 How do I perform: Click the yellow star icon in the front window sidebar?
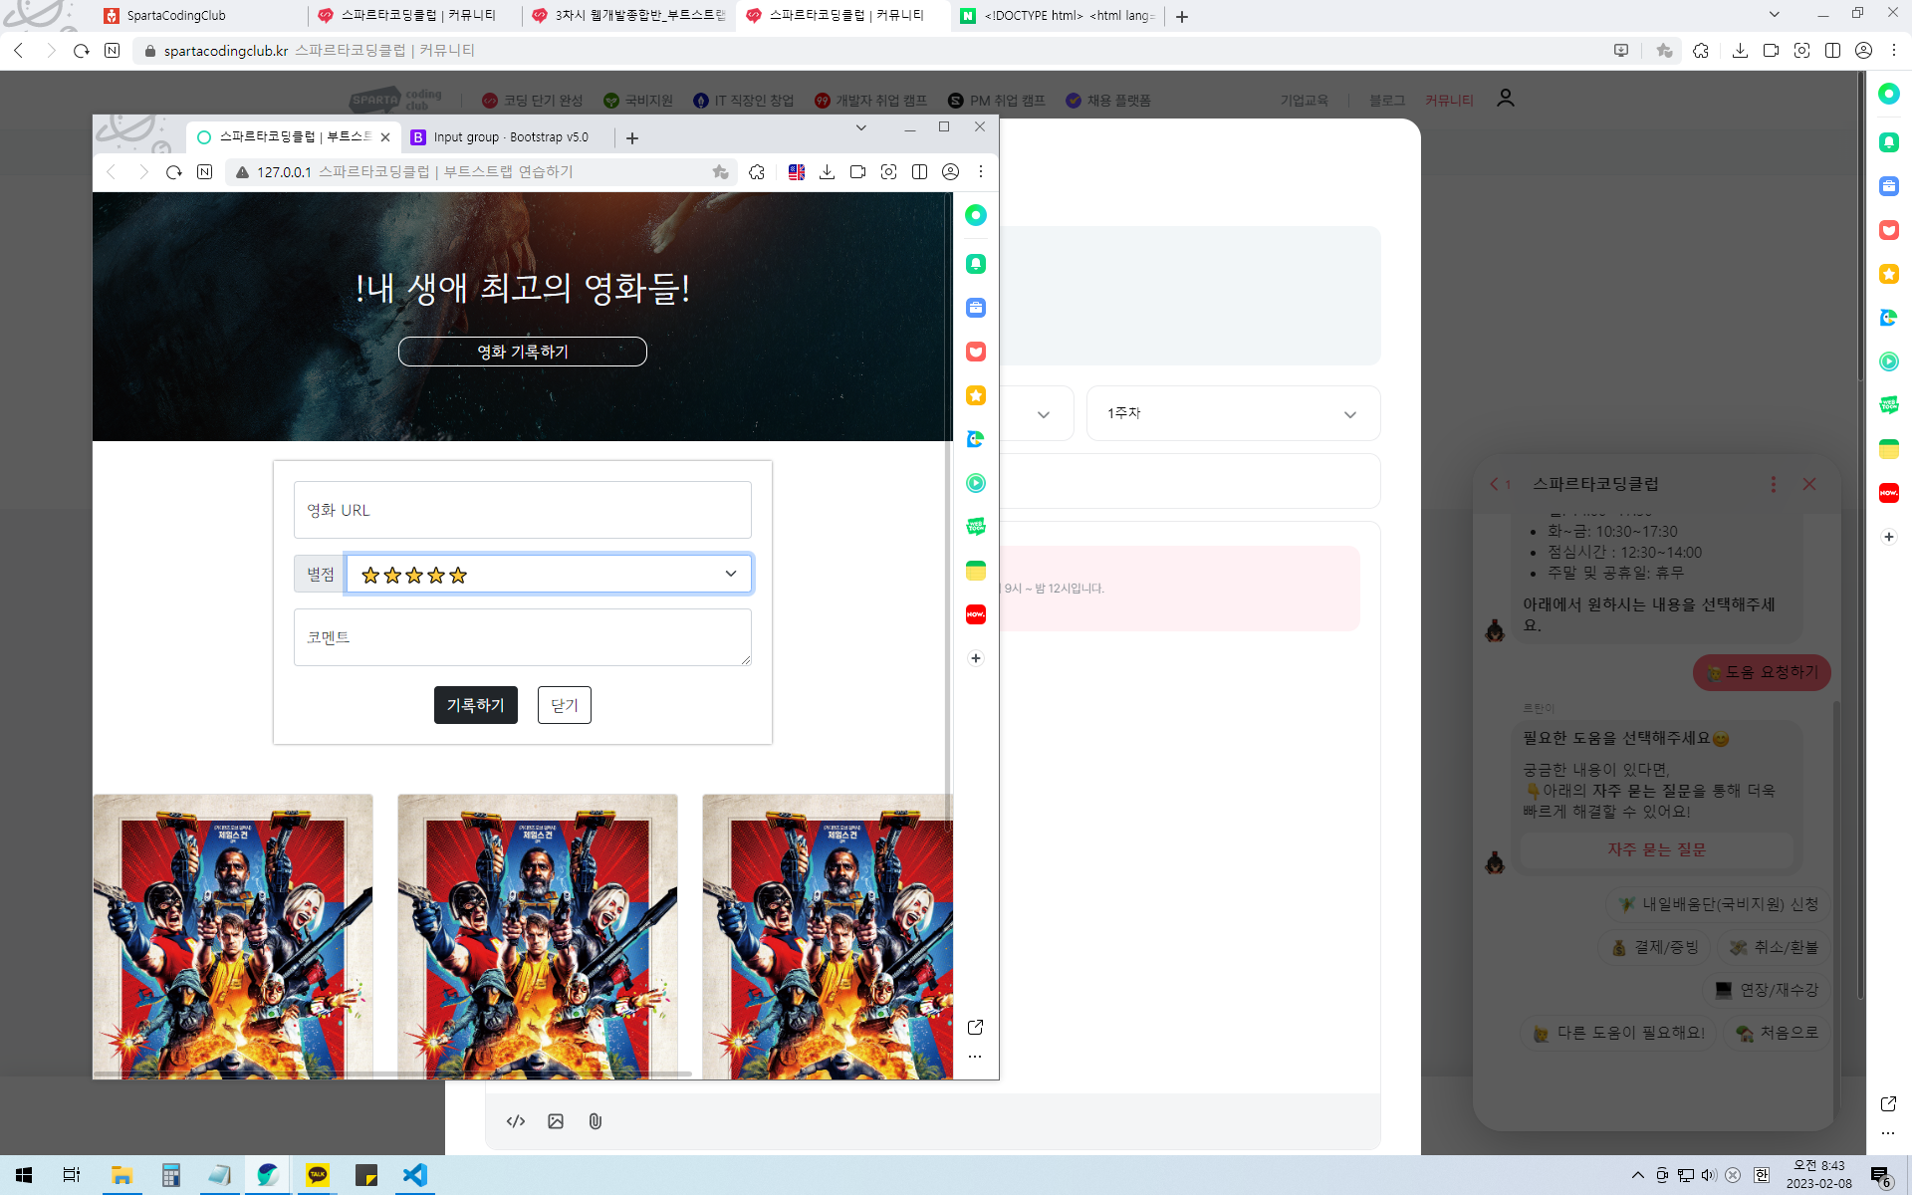coord(976,395)
